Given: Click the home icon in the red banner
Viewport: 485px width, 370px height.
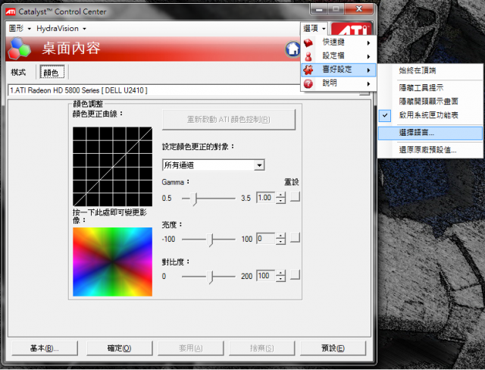Looking at the screenshot, I should [x=293, y=49].
